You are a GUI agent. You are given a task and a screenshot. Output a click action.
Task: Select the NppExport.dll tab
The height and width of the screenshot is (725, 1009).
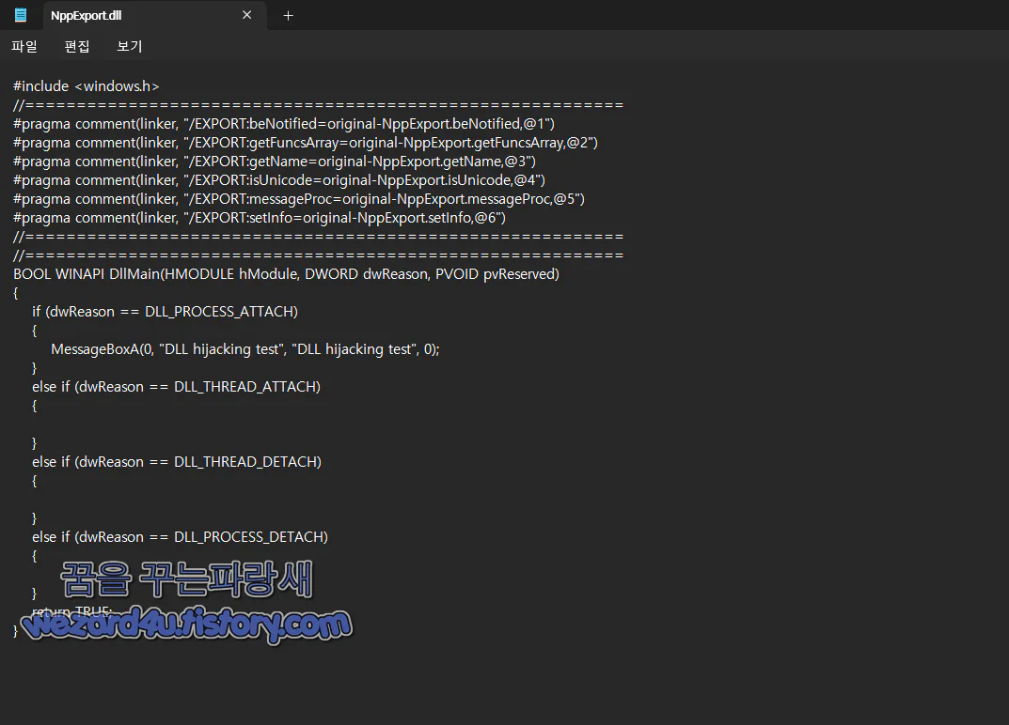point(154,15)
